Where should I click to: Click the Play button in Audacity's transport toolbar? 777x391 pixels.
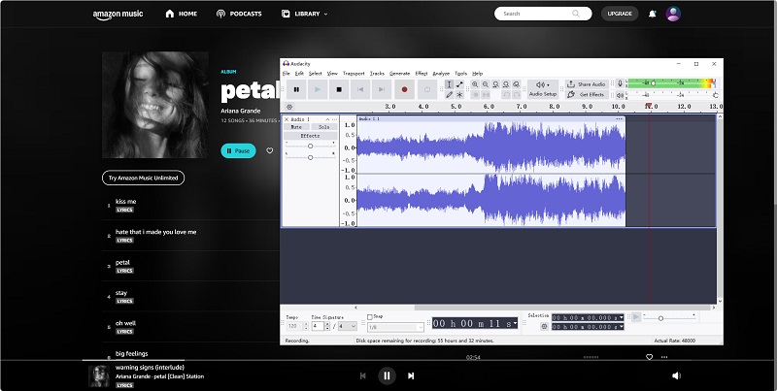pyautogui.click(x=318, y=89)
